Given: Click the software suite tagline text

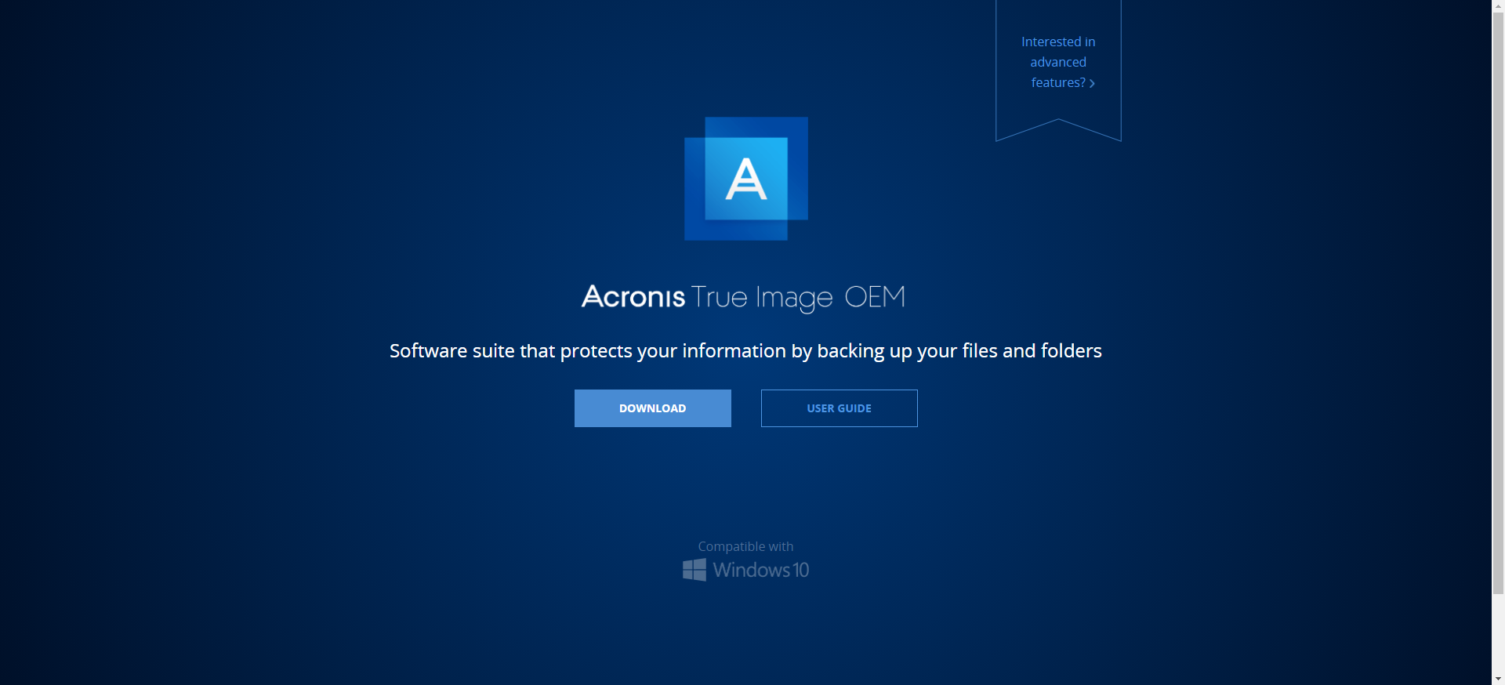Looking at the screenshot, I should 745,350.
